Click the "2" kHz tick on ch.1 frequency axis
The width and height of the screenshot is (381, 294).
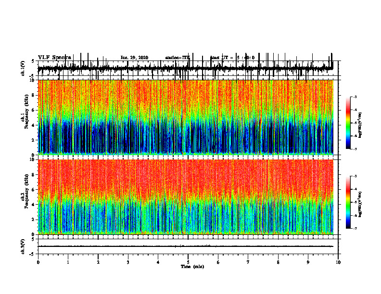33,140
